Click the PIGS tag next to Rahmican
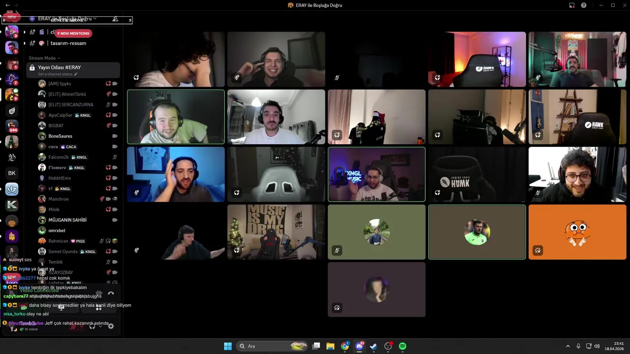 (x=78, y=241)
